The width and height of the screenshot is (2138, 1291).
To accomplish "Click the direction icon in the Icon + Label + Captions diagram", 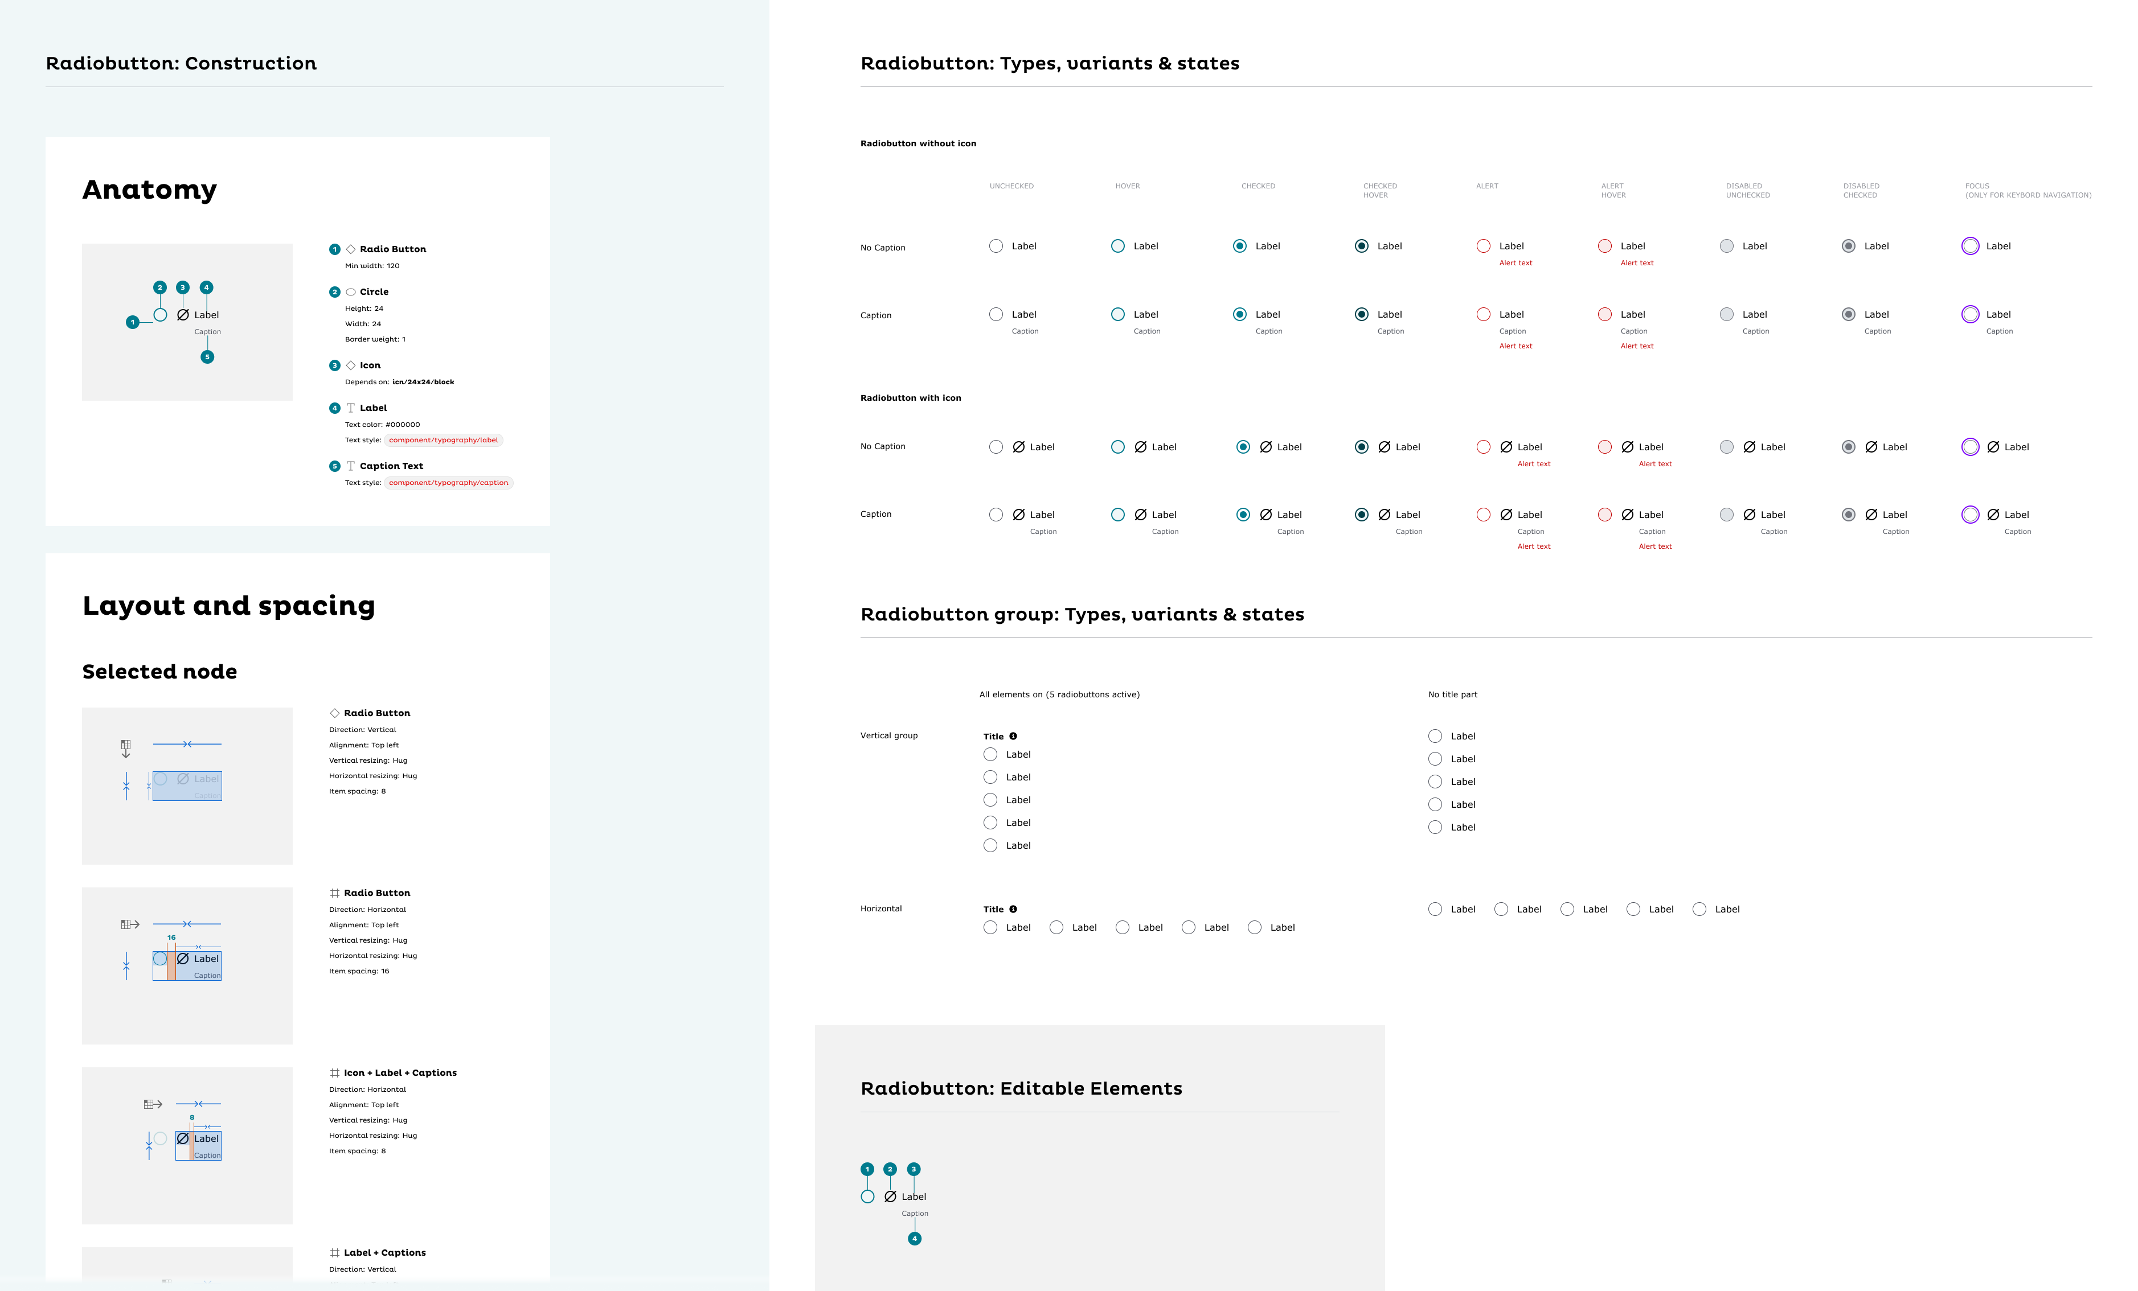I will tap(153, 1105).
